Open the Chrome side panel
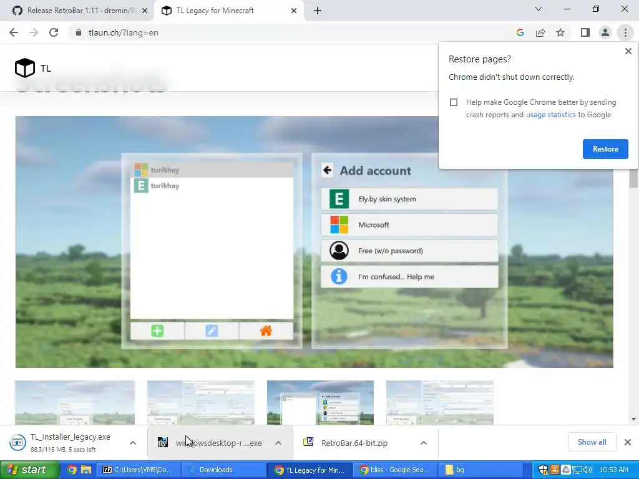639x479 pixels. tap(585, 32)
